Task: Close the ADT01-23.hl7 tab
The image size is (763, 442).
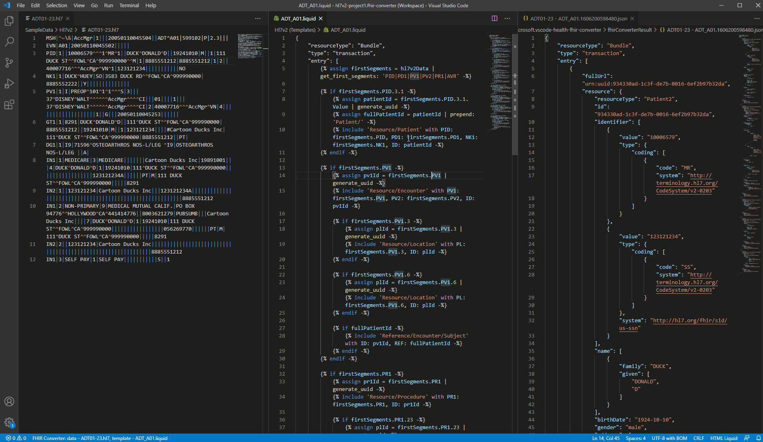Action: pyautogui.click(x=68, y=18)
